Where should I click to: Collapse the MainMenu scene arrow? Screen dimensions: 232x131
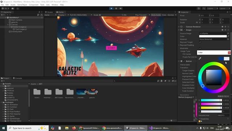[x=6, y=17]
